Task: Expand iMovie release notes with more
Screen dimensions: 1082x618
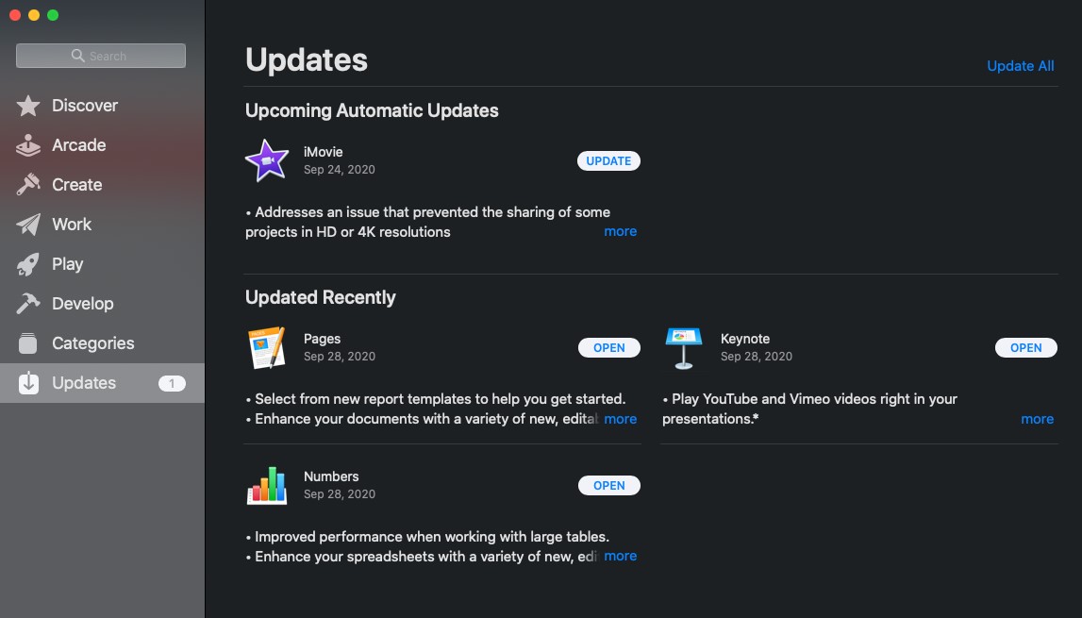Action: 620,231
